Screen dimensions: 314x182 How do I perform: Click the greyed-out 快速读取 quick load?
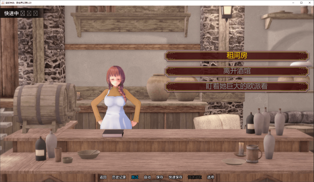[195, 177]
